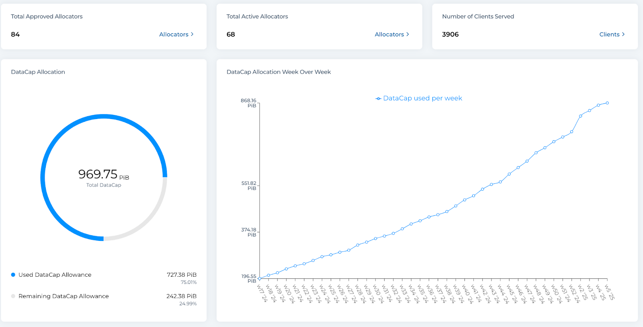Viewport: 643px width, 327px height.
Task: Click the blue Used DataCap Allowance dot
Action: [13, 275]
